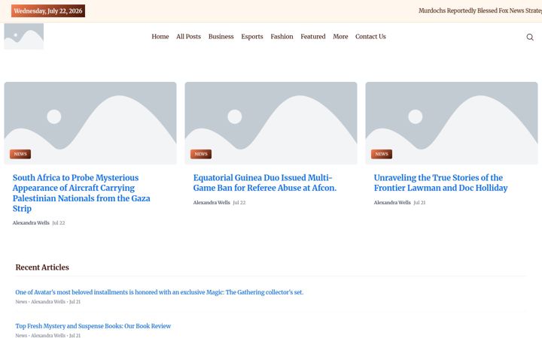Navigate to the Fashion section
Image resolution: width=542 pixels, height=338 pixels.
pos(282,37)
